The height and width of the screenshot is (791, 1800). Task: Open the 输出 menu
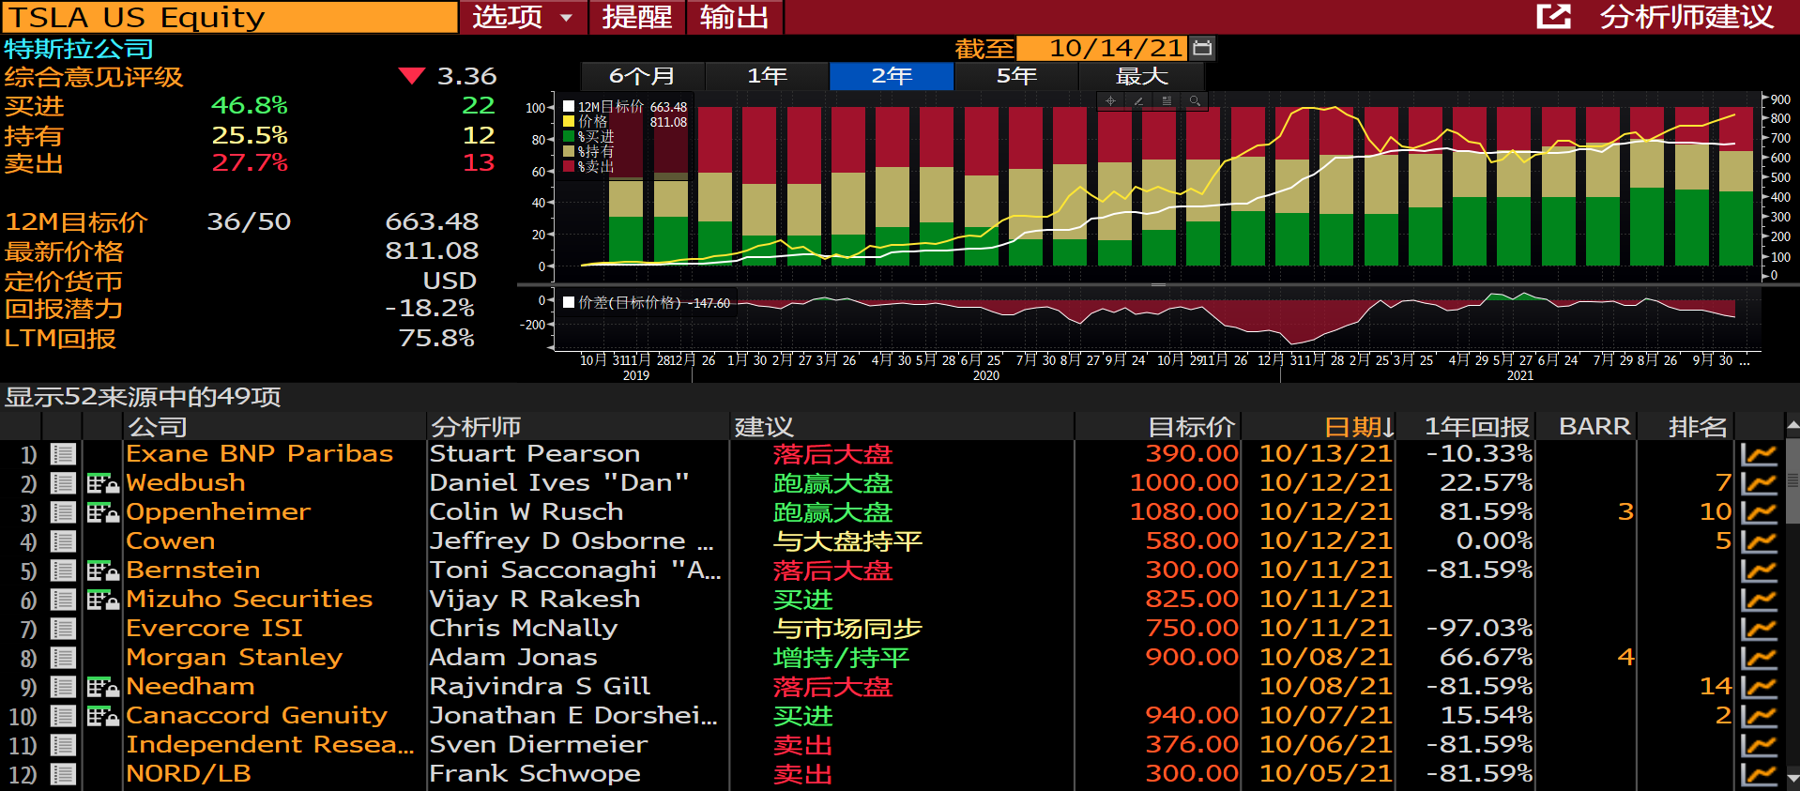[735, 17]
